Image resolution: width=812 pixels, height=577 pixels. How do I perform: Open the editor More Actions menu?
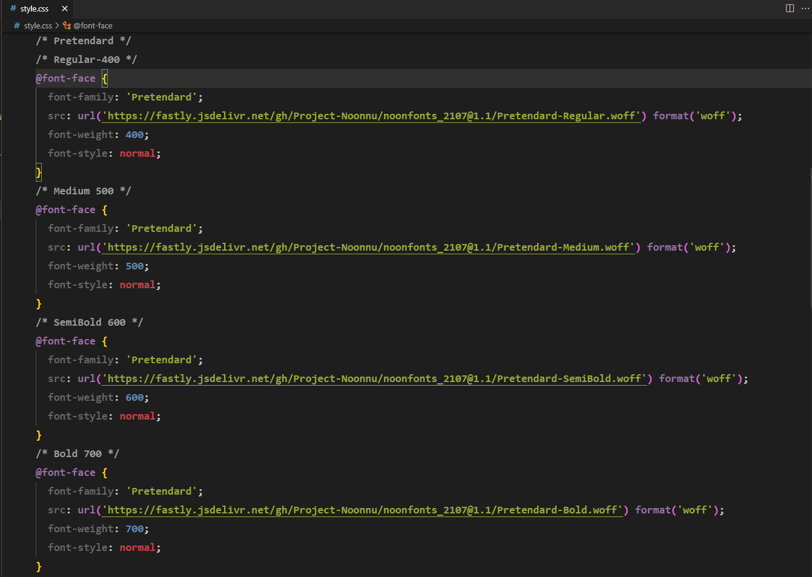(805, 8)
